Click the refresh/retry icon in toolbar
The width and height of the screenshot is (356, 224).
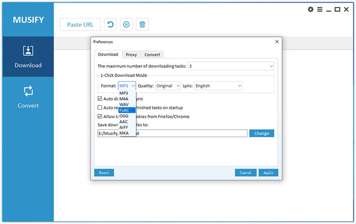click(x=110, y=24)
